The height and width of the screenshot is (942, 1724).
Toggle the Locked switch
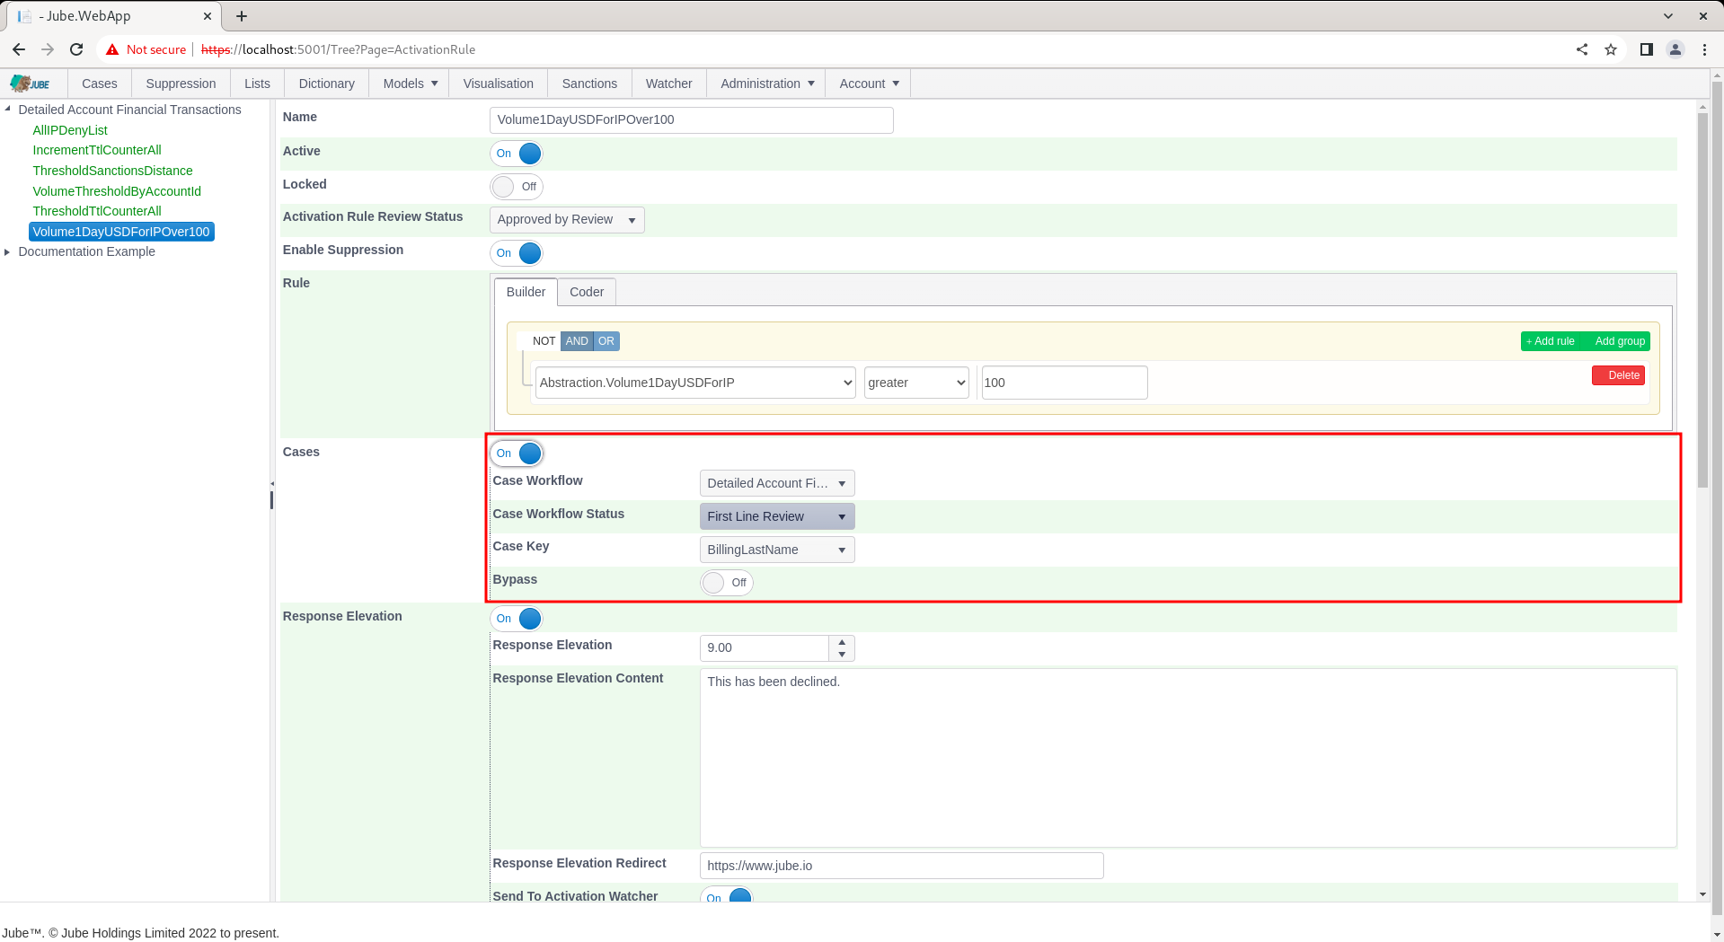[x=517, y=187]
